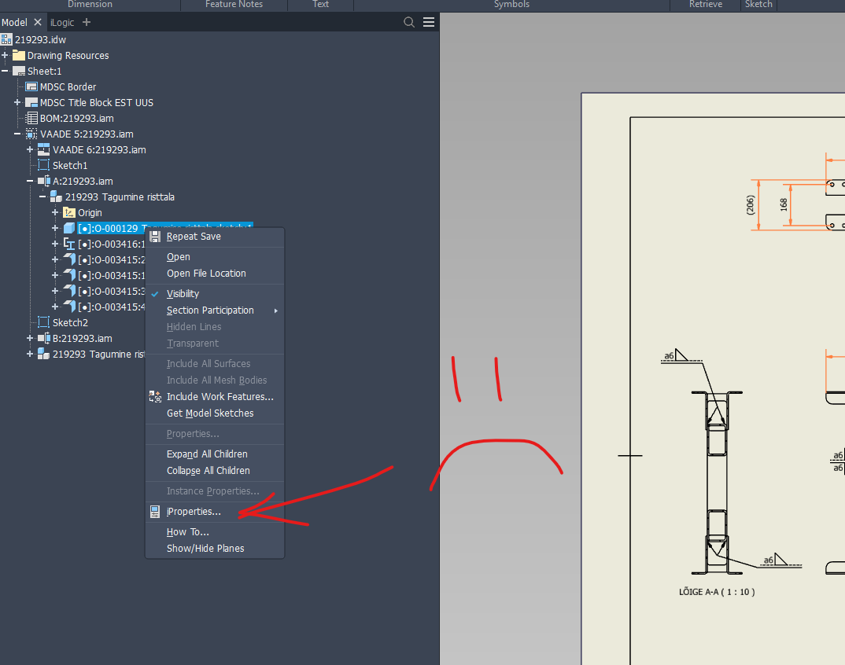Click the Properties icon in context menu
The height and width of the screenshot is (665, 845).
point(154,511)
